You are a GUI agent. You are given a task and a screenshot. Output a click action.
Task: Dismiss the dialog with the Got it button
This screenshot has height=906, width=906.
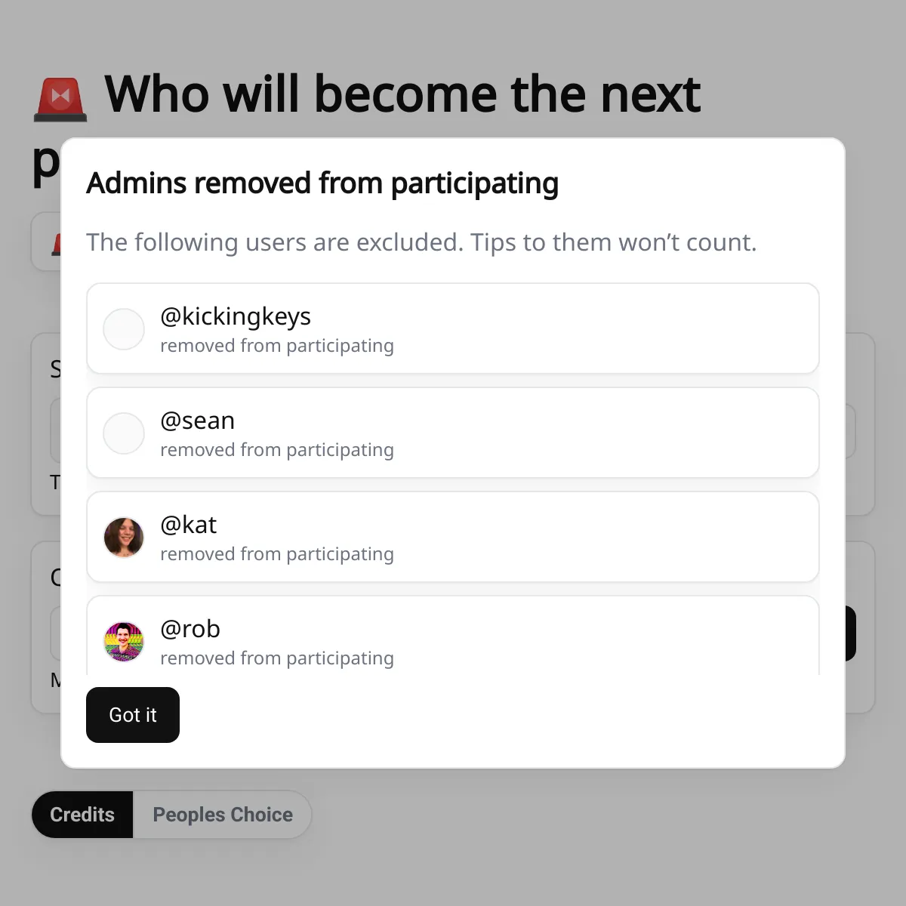[133, 715]
